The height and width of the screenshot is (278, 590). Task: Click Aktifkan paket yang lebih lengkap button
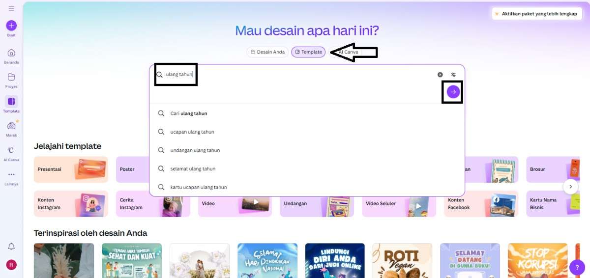pos(536,14)
